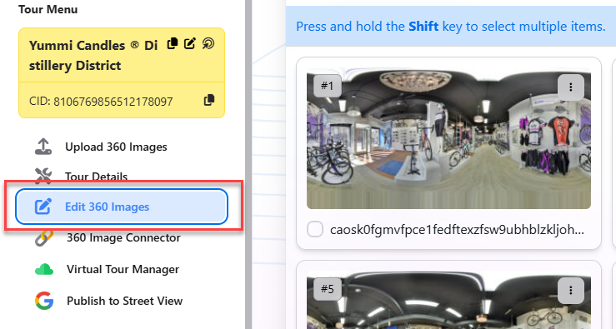Image resolution: width=616 pixels, height=329 pixels.
Task: Open three-dot options menu on image #1
Action: point(570,87)
